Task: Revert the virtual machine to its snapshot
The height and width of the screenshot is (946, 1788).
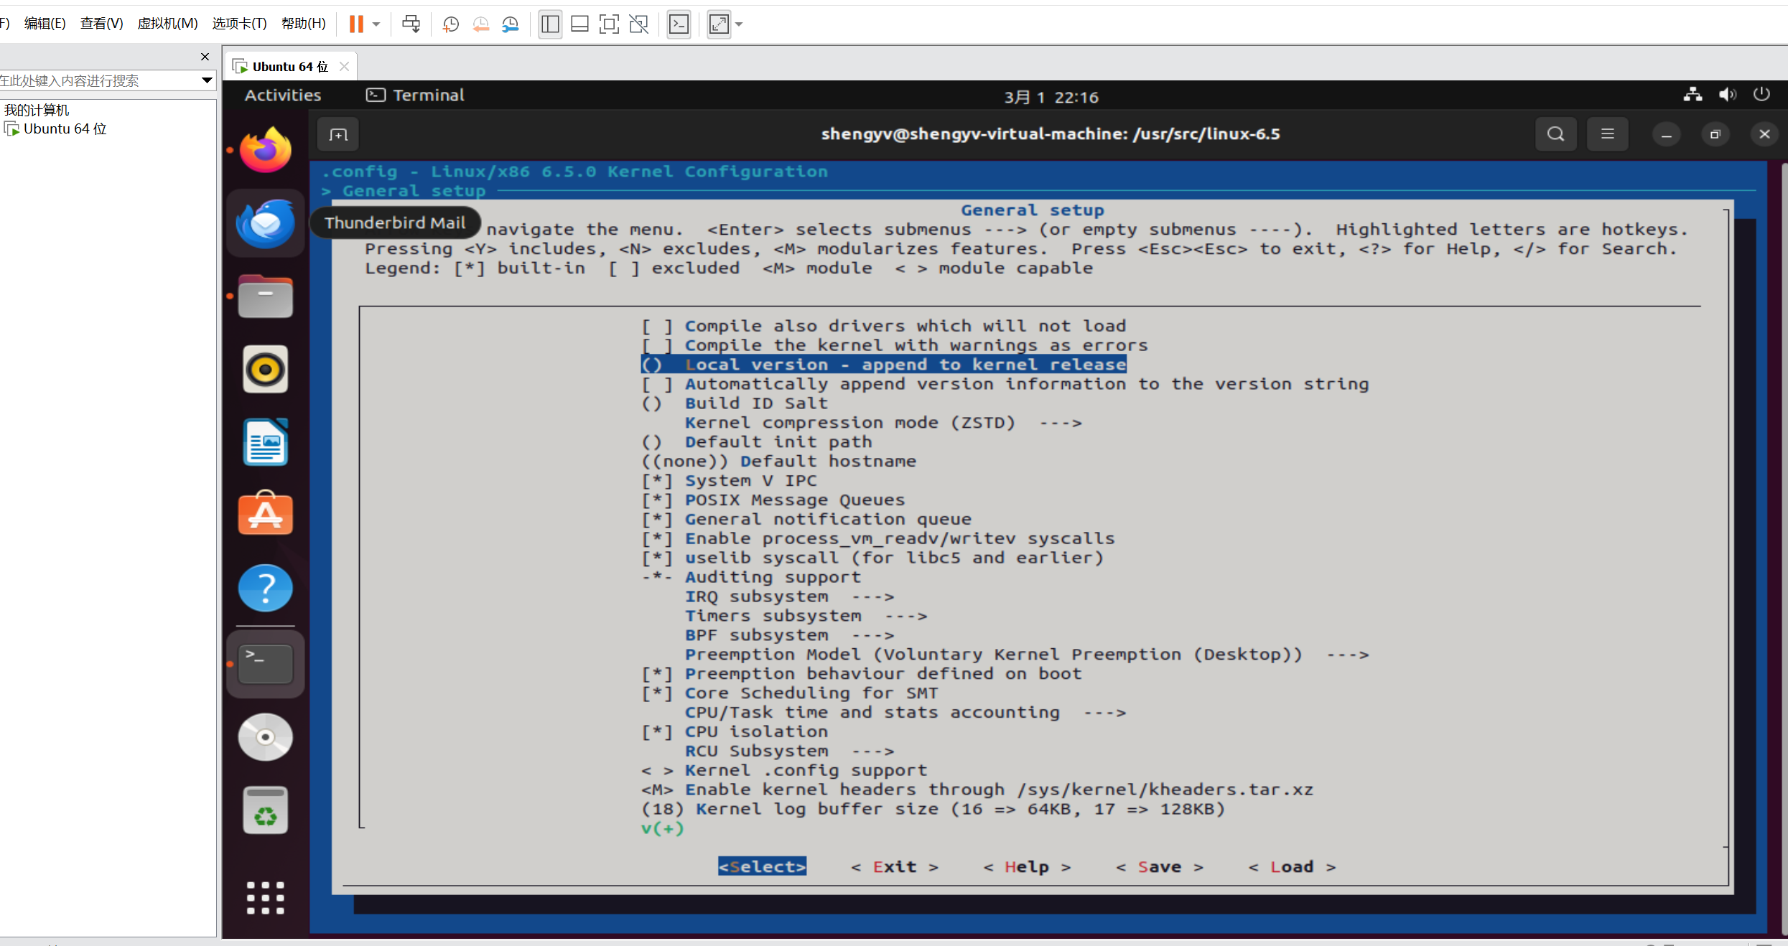Action: coord(481,24)
